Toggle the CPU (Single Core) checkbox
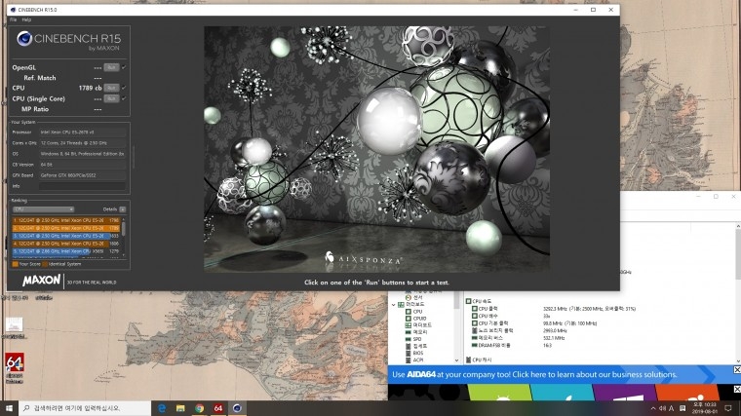Image resolution: width=741 pixels, height=416 pixels. (x=124, y=98)
